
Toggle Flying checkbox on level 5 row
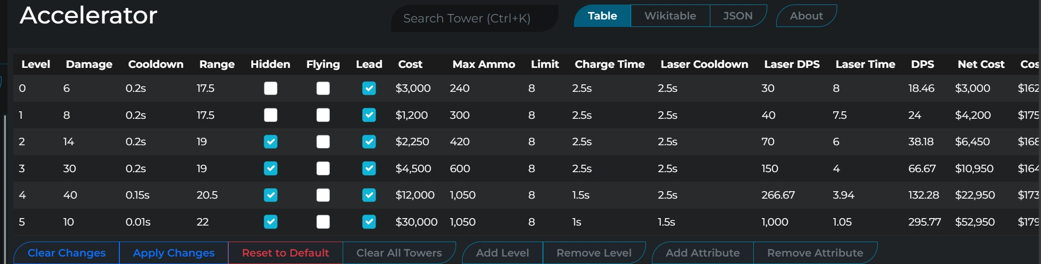323,222
